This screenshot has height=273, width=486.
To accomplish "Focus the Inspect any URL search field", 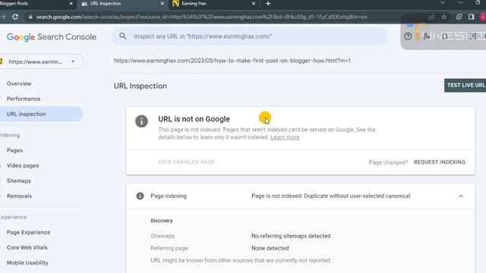I will (250, 36).
